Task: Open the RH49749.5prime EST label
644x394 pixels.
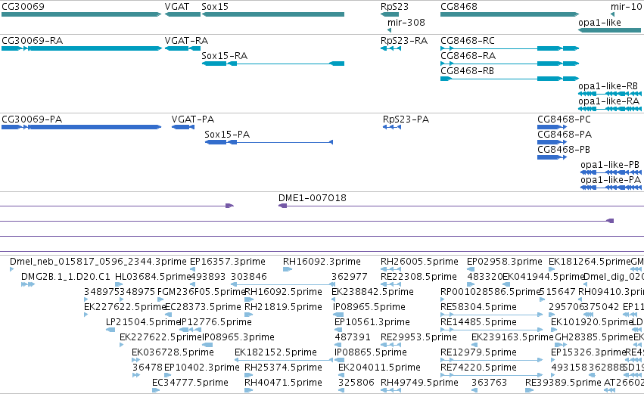Action: pos(420,383)
